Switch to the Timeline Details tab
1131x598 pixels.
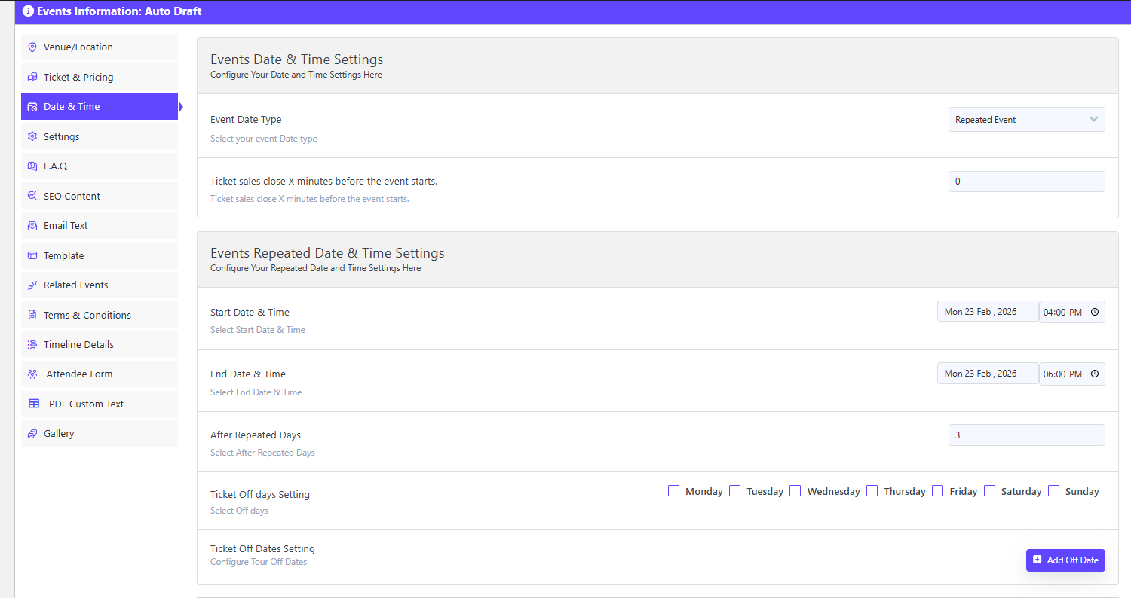(x=78, y=344)
